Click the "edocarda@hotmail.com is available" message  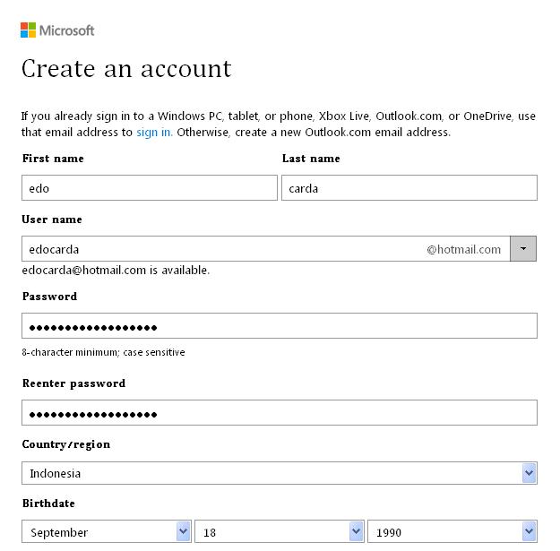point(116,270)
